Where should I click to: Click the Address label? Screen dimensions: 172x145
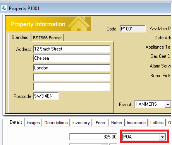24,49
